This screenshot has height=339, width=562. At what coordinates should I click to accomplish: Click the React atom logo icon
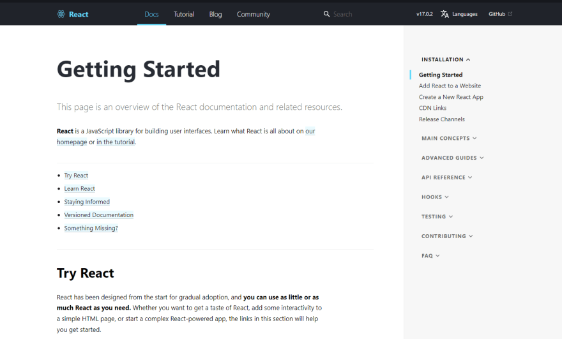pos(61,14)
